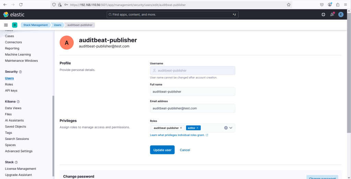Image resolution: width=351 pixels, height=179 pixels.
Task: Open the user avatar E menu
Action: (341, 14)
